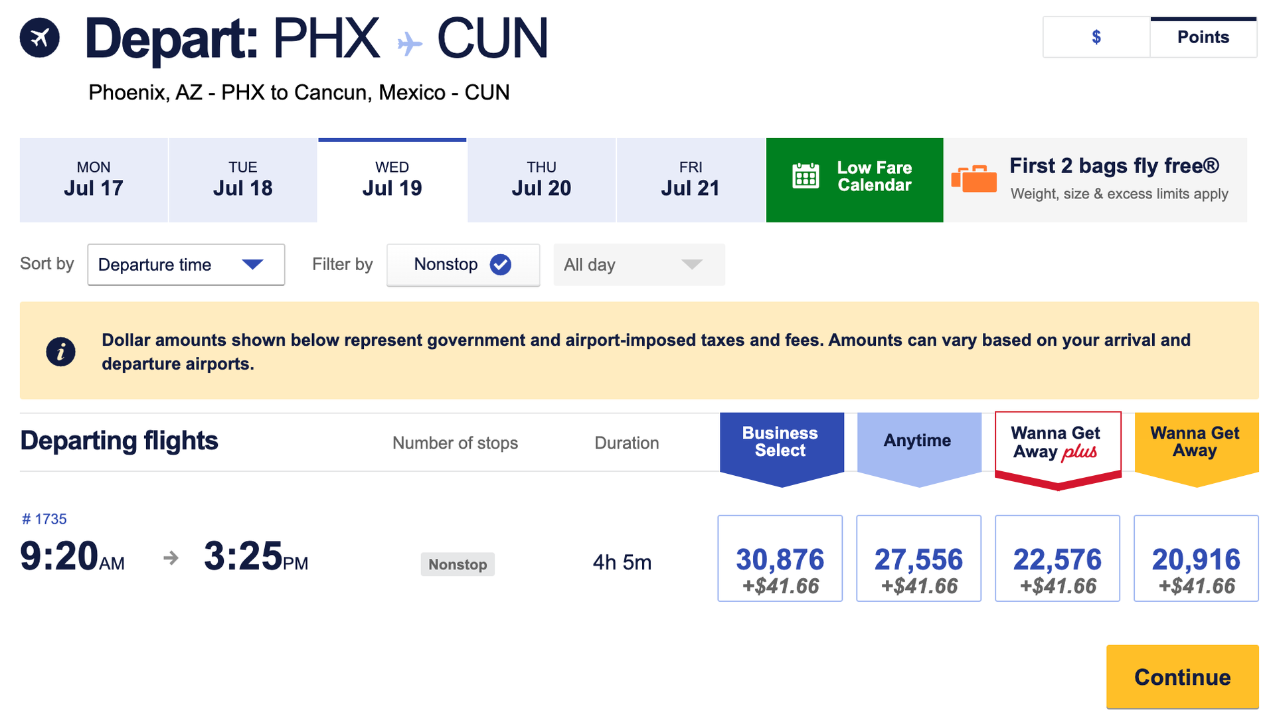Click the orange suitcase bags icon
The height and width of the screenshot is (726, 1275).
[x=974, y=179]
